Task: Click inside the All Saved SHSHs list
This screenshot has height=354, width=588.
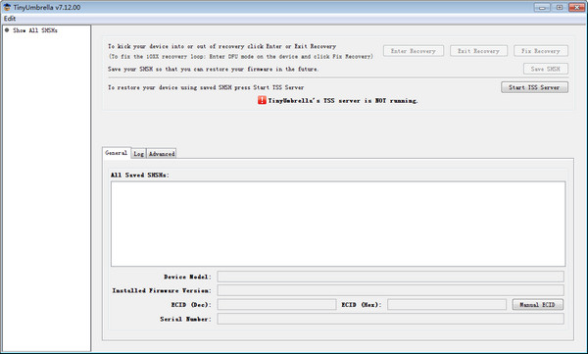Action: (338, 224)
